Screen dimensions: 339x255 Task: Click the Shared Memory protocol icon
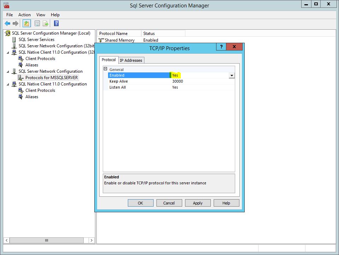point(101,40)
